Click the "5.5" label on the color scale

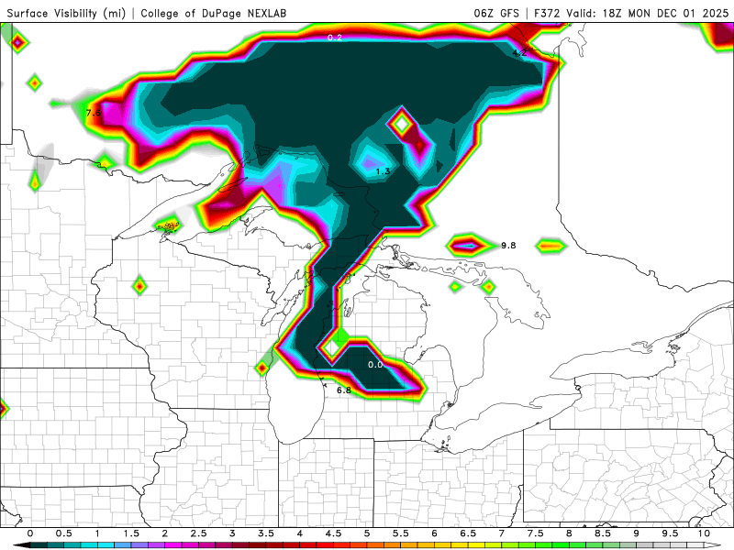(x=401, y=533)
